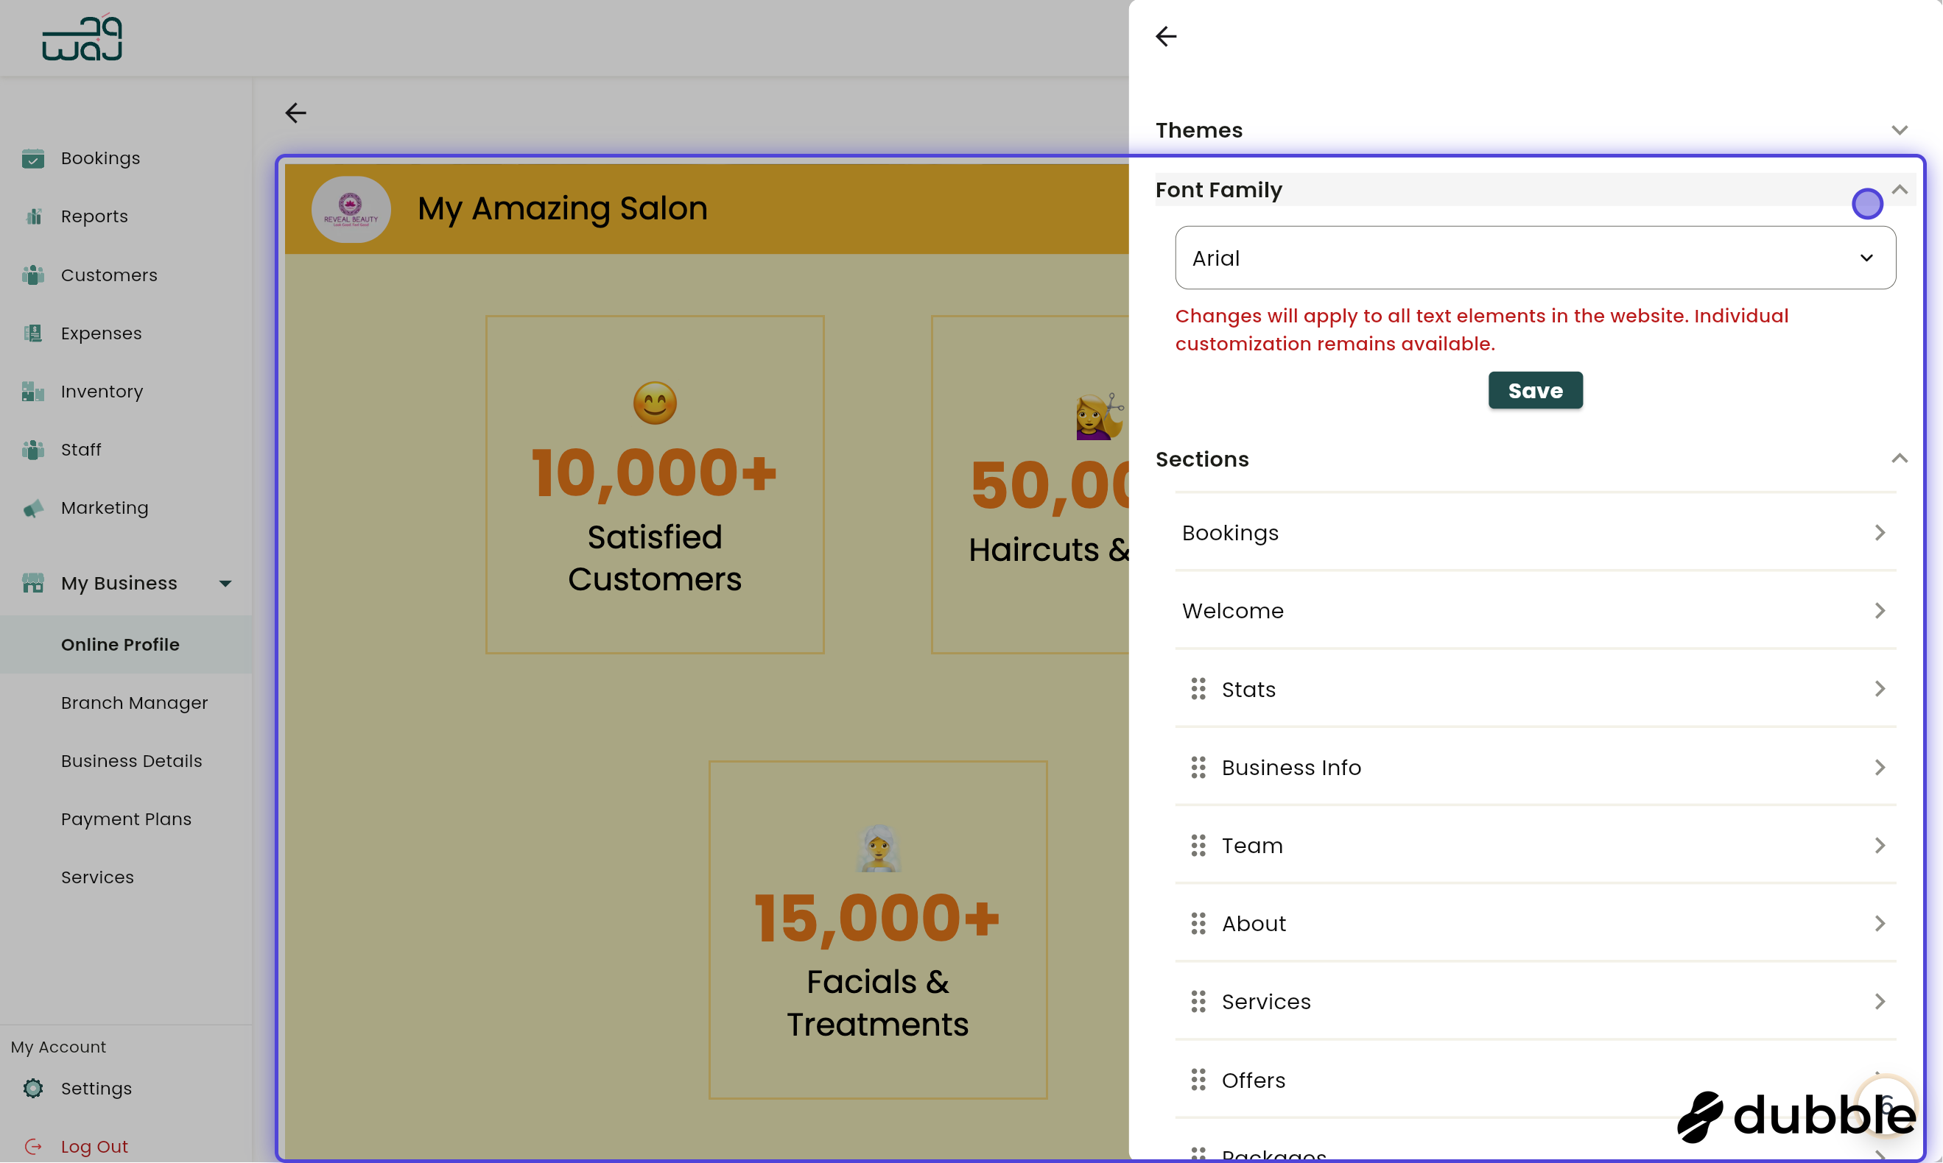Click the Marketing megaphone icon

(x=33, y=508)
